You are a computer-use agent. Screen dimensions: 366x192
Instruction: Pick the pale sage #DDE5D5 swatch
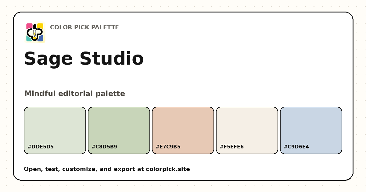pyautogui.click(x=55, y=130)
